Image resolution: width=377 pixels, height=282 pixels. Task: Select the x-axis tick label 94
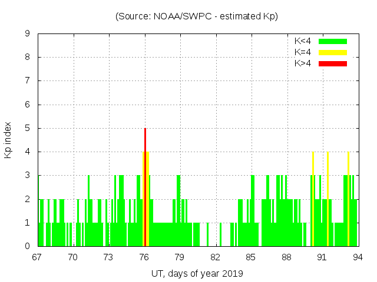click(x=357, y=257)
